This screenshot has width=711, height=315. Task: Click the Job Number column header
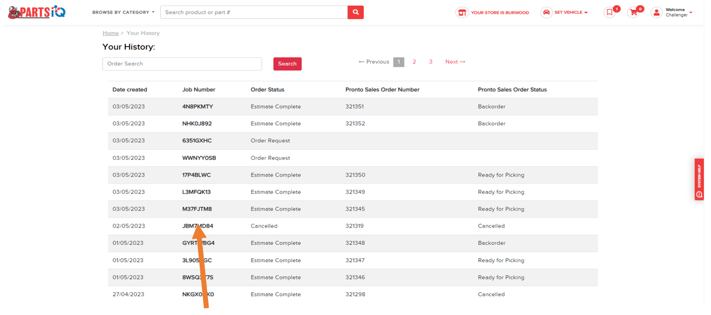(199, 90)
